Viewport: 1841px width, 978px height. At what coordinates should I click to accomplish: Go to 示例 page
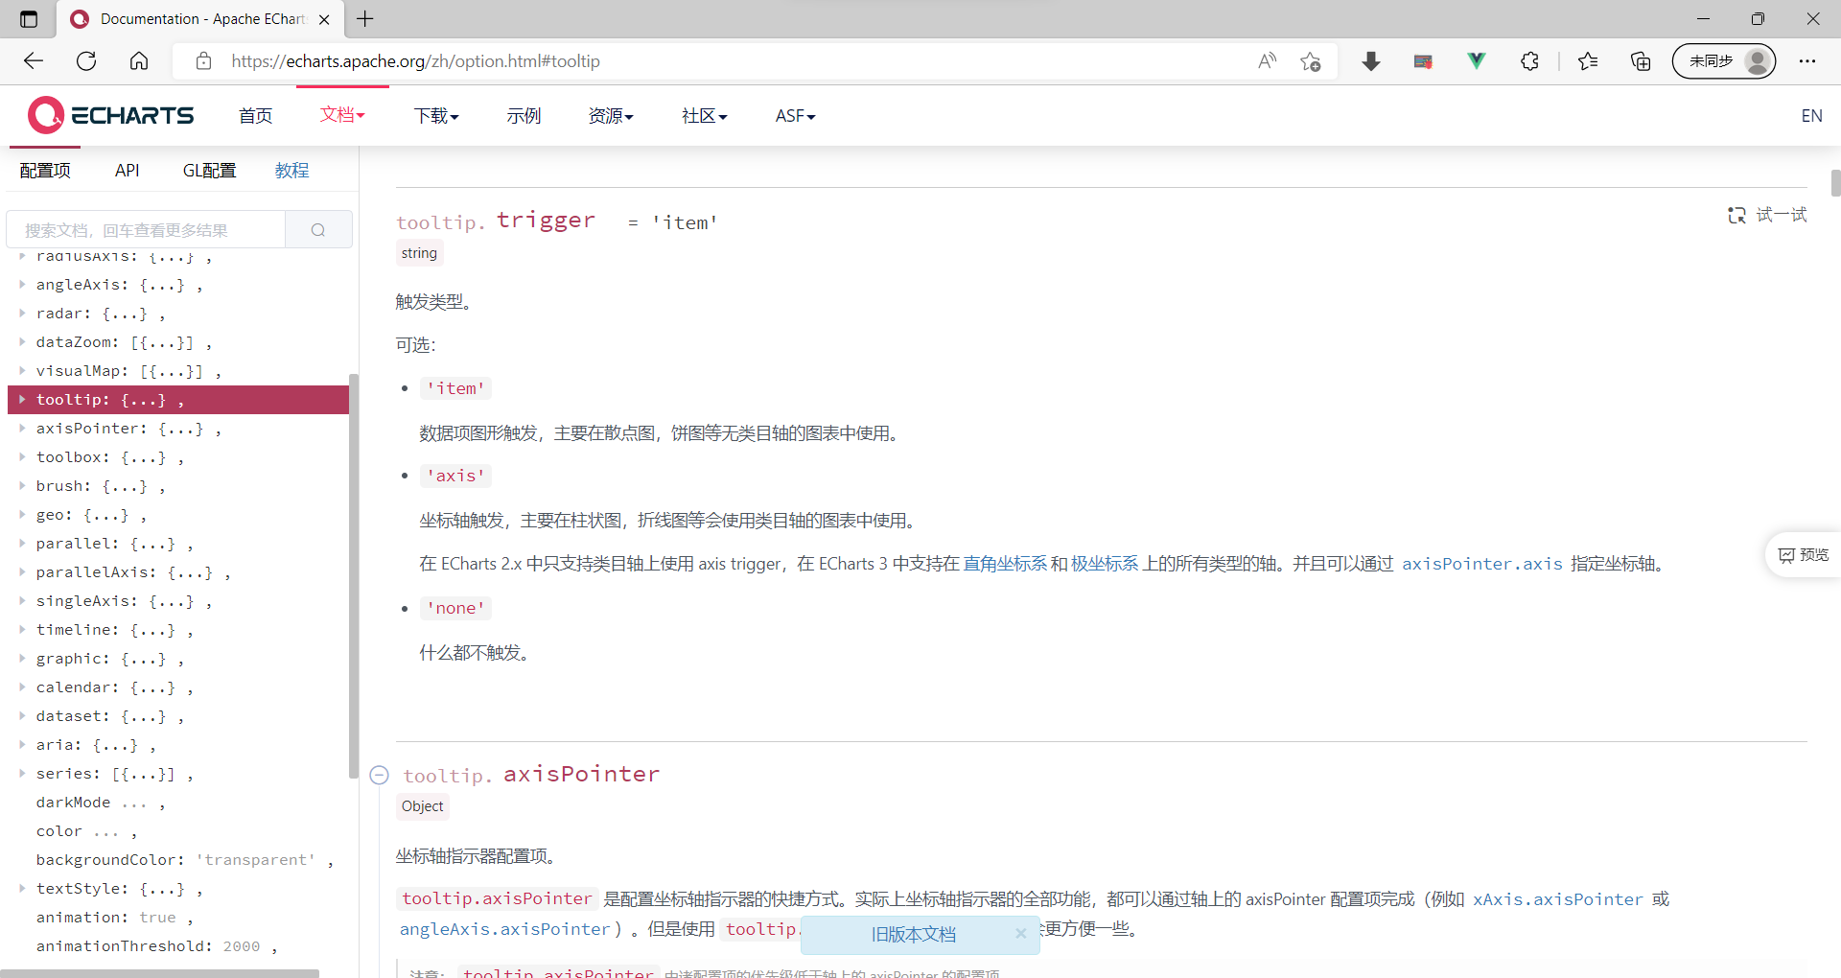524,116
